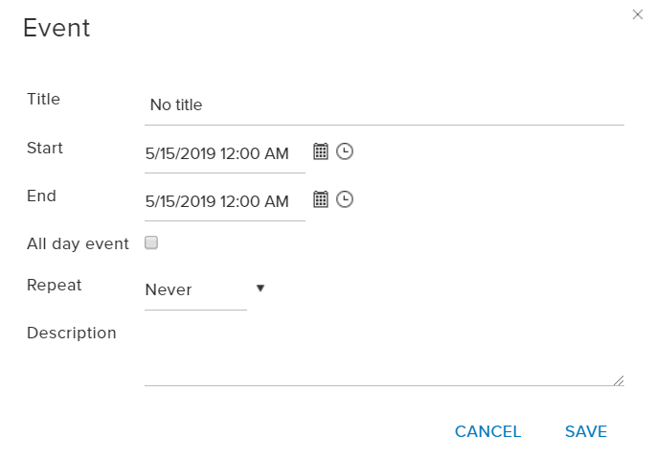Open the Start date calendar picker
The image size is (655, 461).
321,151
